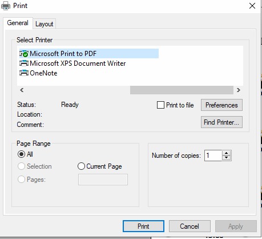Click the left arrow of printer list scrollbar

coord(22,90)
